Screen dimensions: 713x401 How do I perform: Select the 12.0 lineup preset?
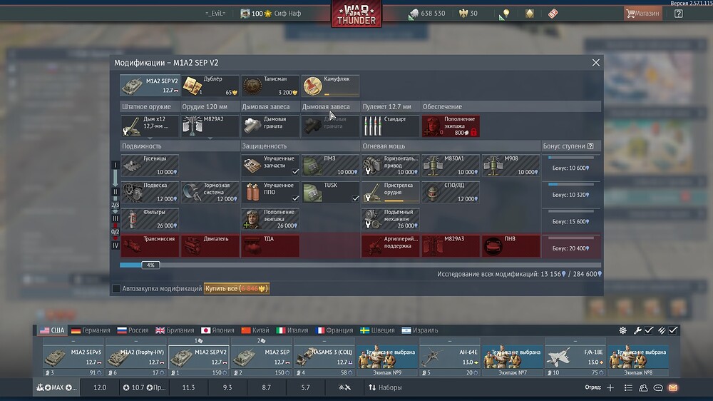[x=100, y=388]
